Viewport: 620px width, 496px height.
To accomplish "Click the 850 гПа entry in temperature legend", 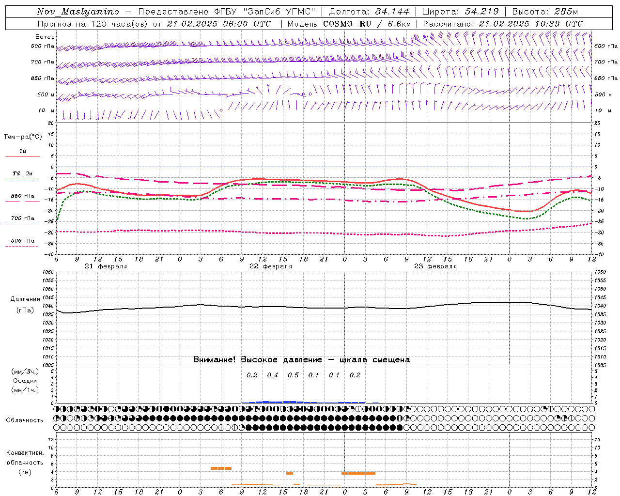I will [23, 196].
